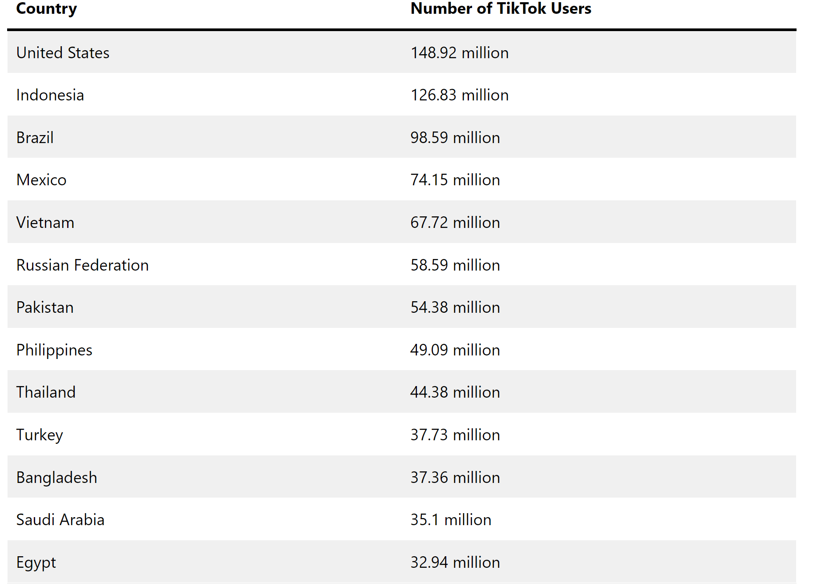The width and height of the screenshot is (821, 586).
Task: Select the Egypt country cell
Action: click(36, 562)
